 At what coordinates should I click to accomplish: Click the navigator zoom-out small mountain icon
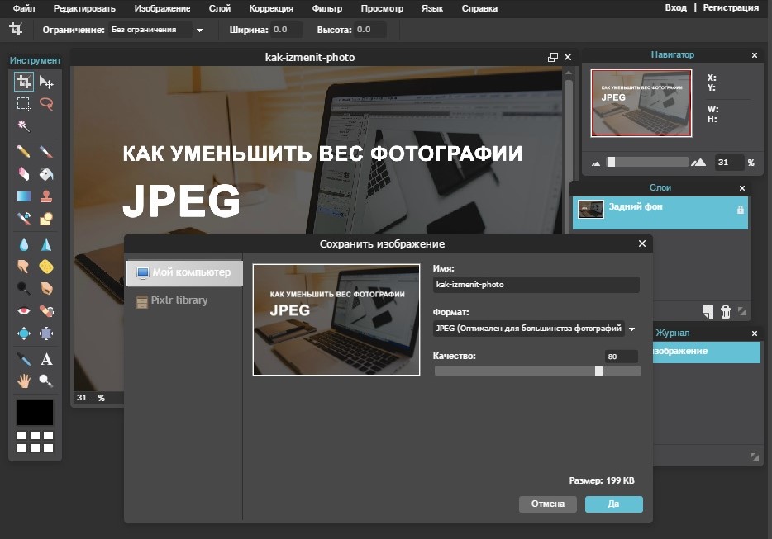click(596, 163)
